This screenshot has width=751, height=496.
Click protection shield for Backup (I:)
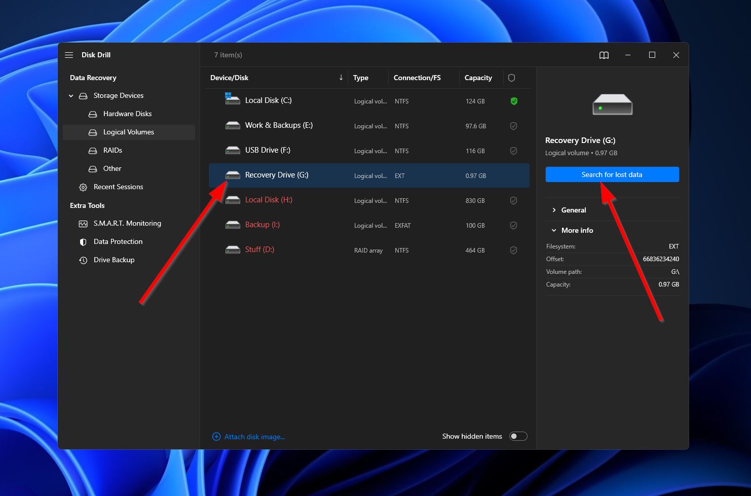pyautogui.click(x=513, y=225)
